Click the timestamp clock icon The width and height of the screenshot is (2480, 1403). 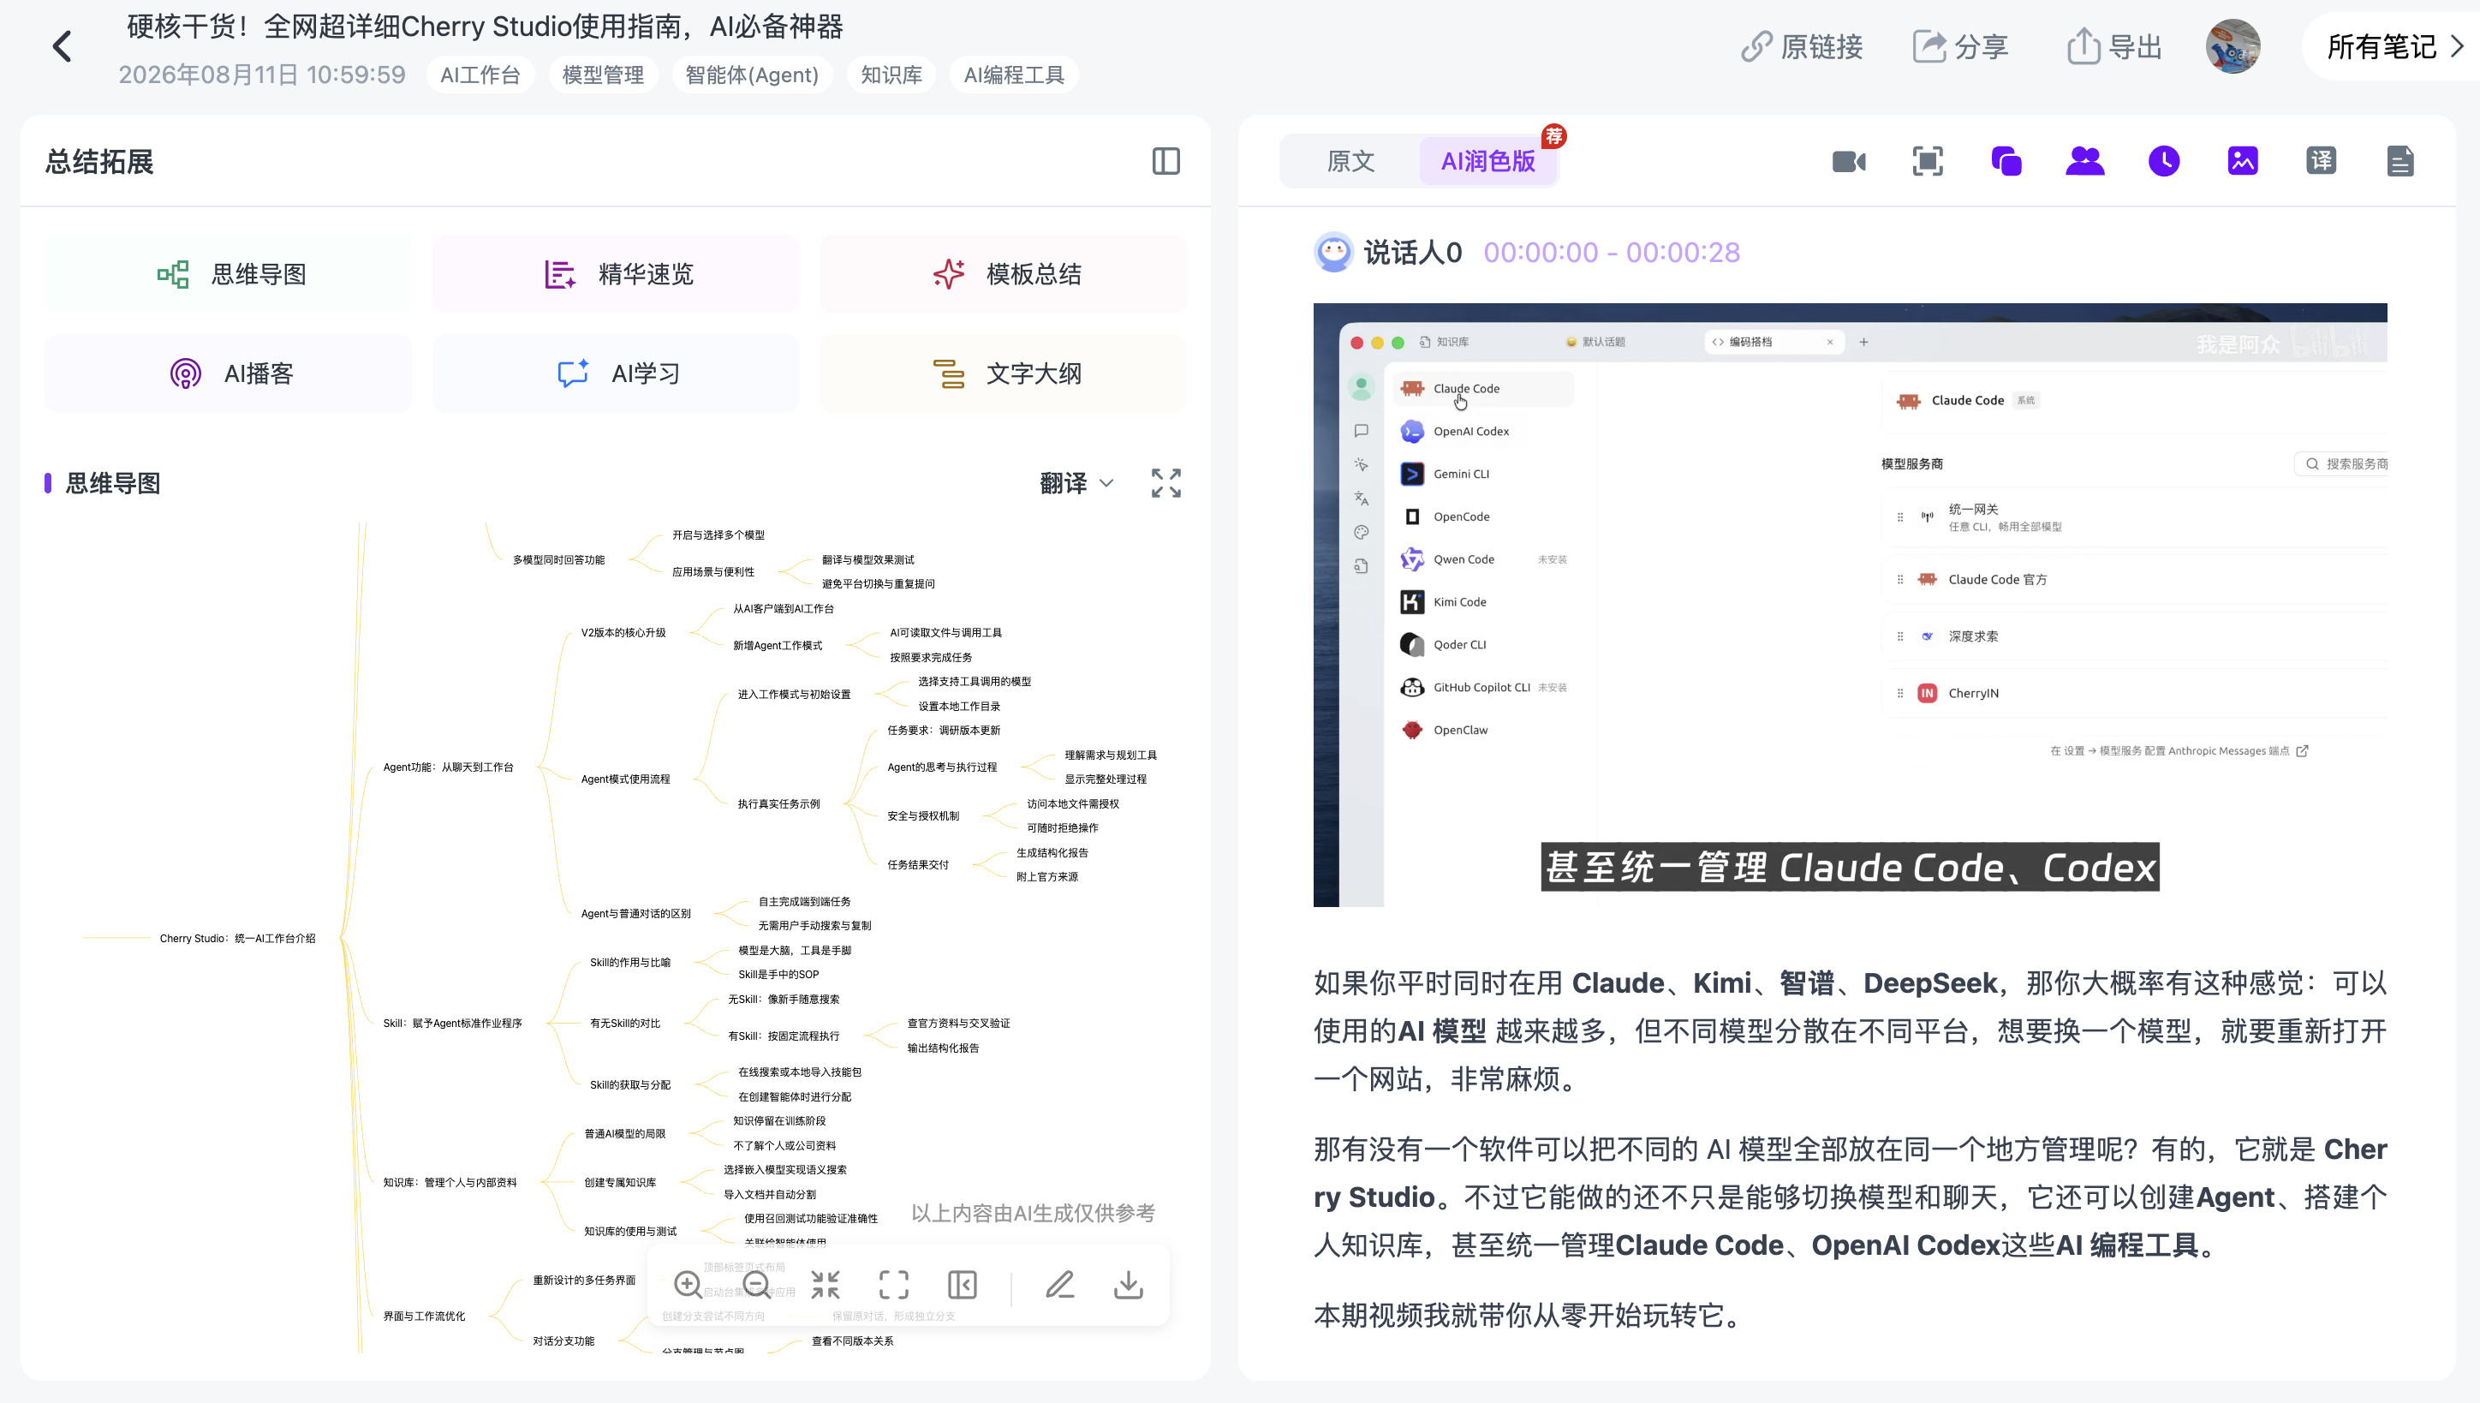[x=2164, y=161]
